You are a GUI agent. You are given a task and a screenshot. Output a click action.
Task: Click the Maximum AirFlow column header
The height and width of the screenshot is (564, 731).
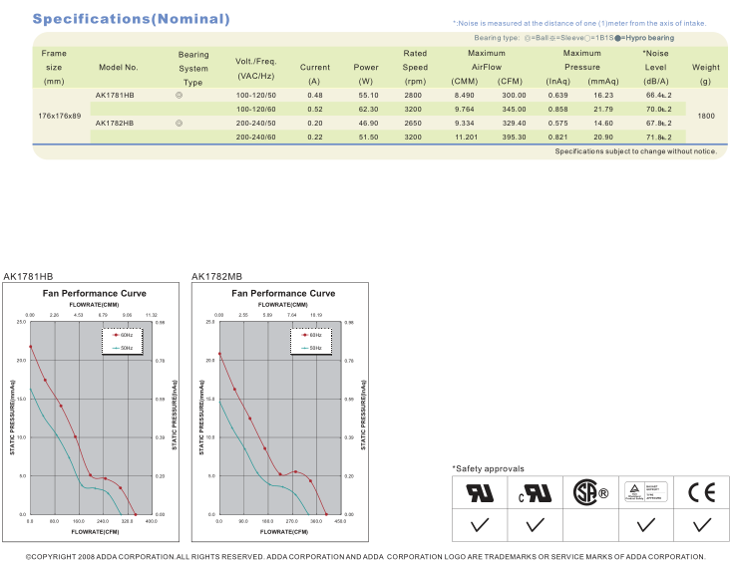pos(487,60)
